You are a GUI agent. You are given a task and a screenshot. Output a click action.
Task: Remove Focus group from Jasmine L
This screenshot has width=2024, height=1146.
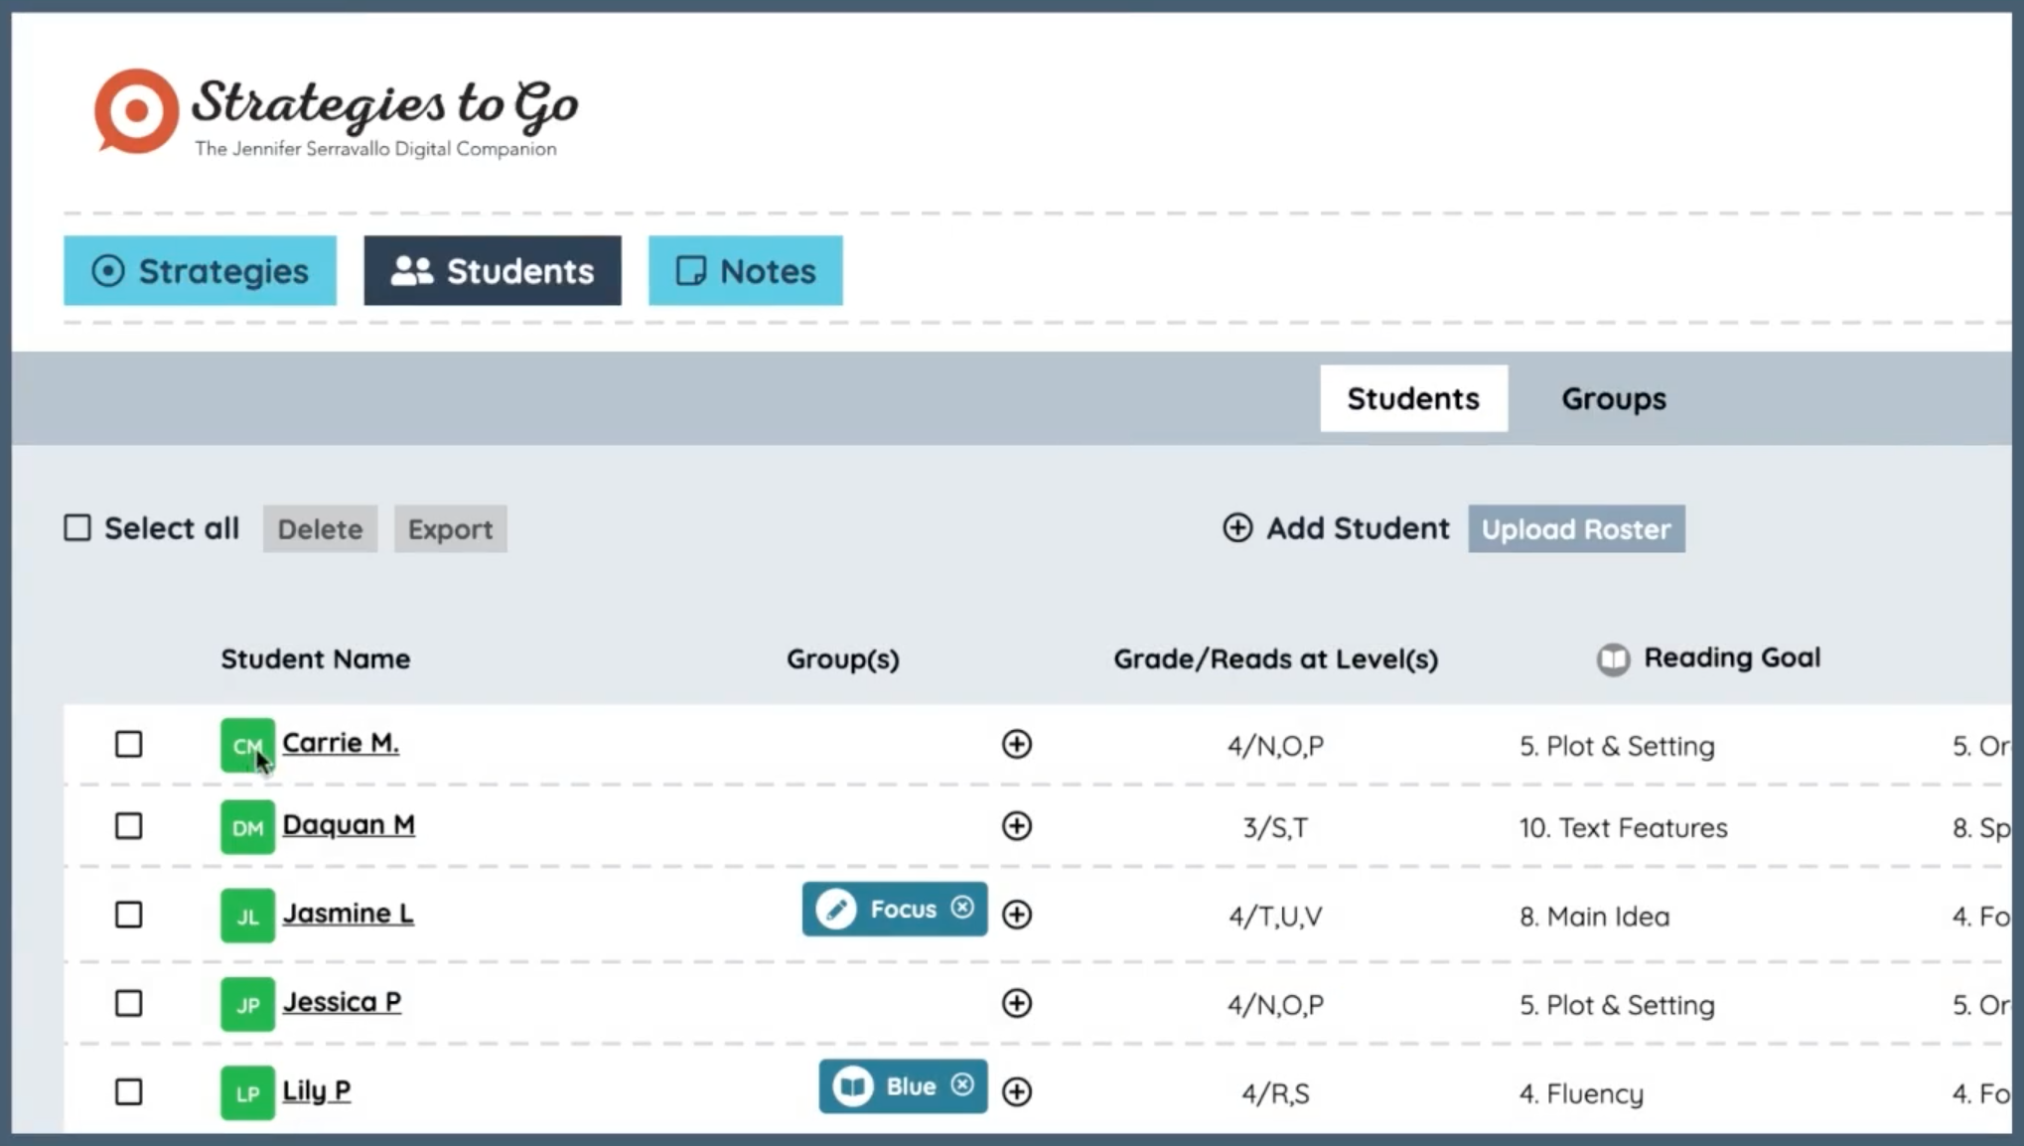coord(961,908)
